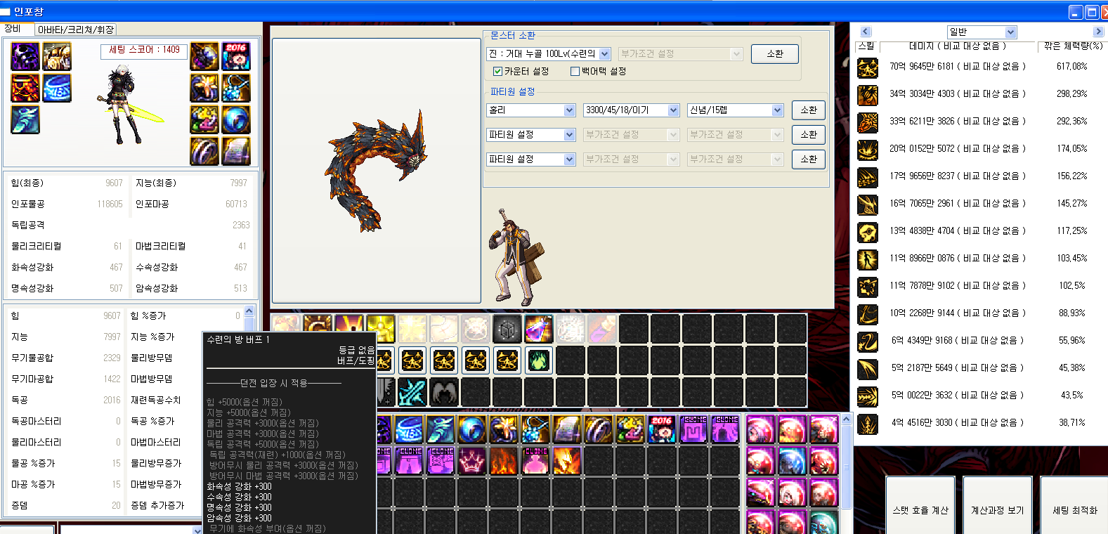Select skill icon in the 55.96% row
The image size is (1108, 534).
pyautogui.click(x=868, y=341)
